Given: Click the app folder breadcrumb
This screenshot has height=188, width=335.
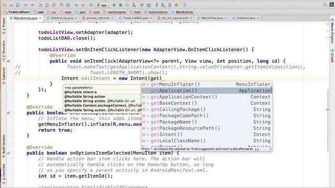Looking at the screenshot, I should tap(39, 12).
